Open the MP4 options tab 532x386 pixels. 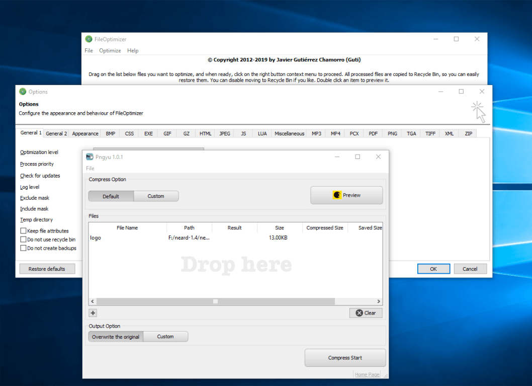pyautogui.click(x=335, y=134)
